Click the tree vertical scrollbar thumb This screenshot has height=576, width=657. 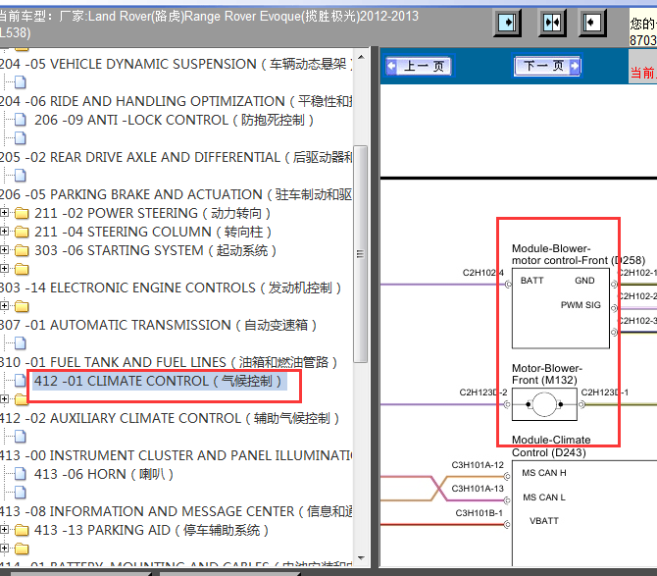(360, 254)
